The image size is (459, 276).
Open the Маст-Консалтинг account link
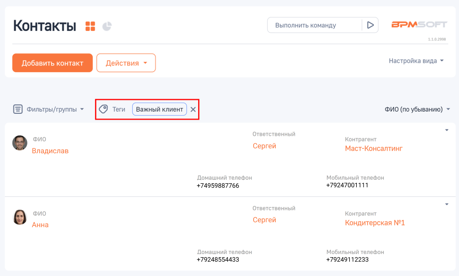(373, 148)
